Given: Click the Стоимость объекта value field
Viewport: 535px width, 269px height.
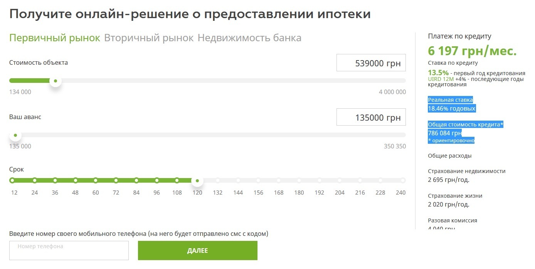Looking at the screenshot, I should click(371, 63).
